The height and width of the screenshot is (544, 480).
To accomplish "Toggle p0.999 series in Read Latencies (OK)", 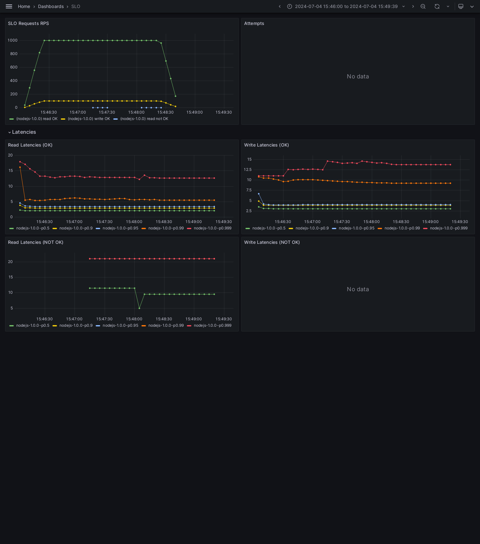I will (x=212, y=228).
